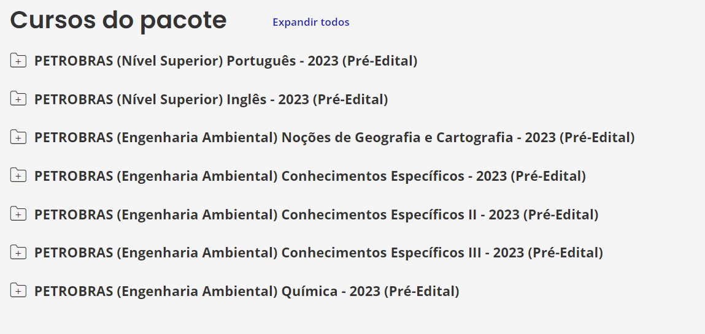Open the Noções de Geografia e Cartografia title
Screen dimensions: 705x334
tap(334, 137)
